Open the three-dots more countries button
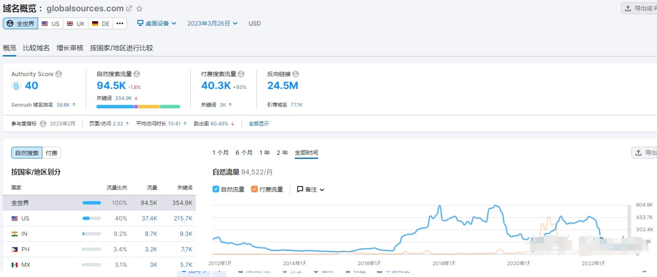The height and width of the screenshot is (277, 657). tap(120, 23)
